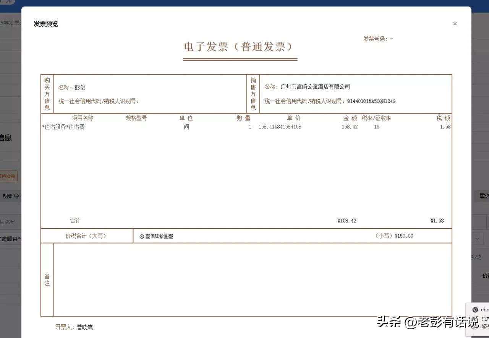
Task: Click the unit value 间
Action: (x=186, y=127)
